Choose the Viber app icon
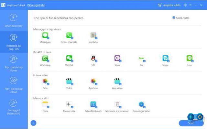Image resolution: width=207 pixels, height=129 pixels. (117, 58)
